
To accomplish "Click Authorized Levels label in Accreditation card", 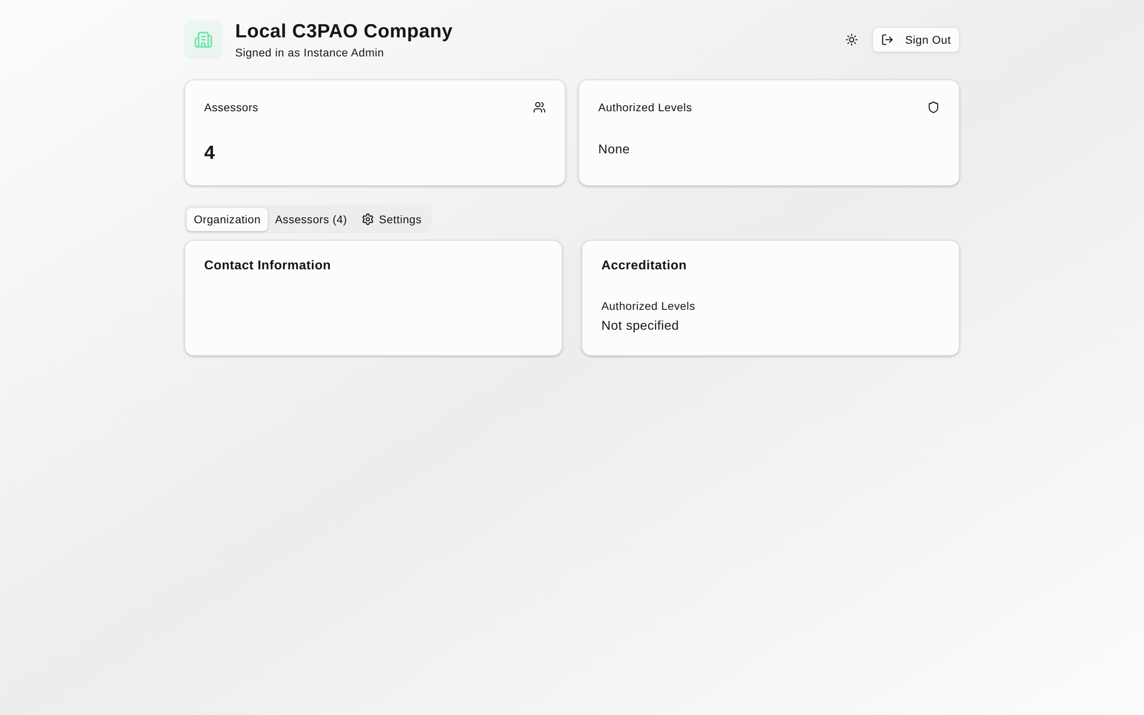I will pyautogui.click(x=648, y=306).
